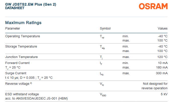Click the Surge Current parameter label

tap(16, 73)
